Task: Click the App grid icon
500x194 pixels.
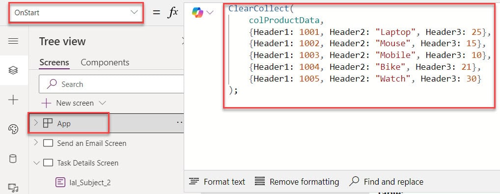Action: tap(48, 123)
